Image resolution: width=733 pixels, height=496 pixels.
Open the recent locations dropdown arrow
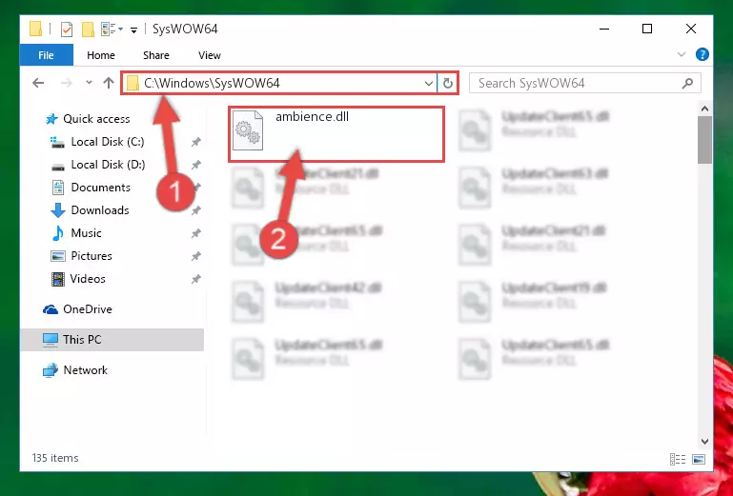(x=89, y=83)
